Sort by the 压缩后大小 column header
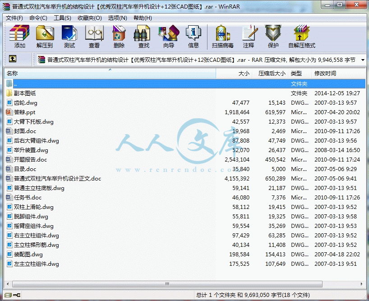 click(270, 74)
